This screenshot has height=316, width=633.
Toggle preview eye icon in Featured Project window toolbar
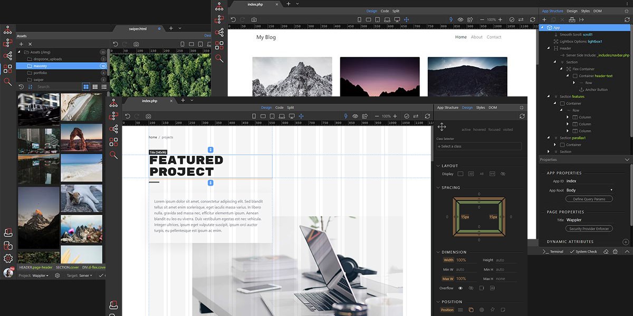[355, 116]
